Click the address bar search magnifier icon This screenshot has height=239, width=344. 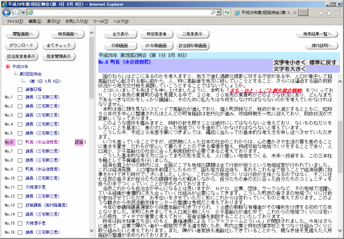pyautogui.click(x=213, y=13)
